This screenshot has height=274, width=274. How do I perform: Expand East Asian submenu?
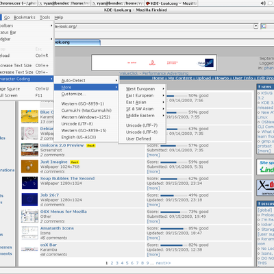tap(142, 102)
